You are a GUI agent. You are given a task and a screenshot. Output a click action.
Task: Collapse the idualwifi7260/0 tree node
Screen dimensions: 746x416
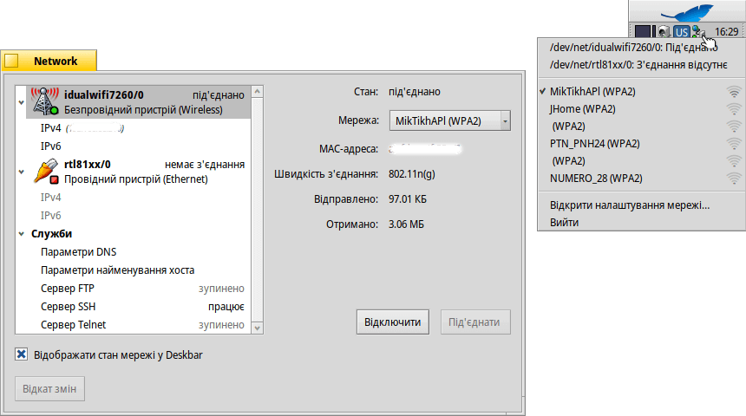[x=21, y=102]
